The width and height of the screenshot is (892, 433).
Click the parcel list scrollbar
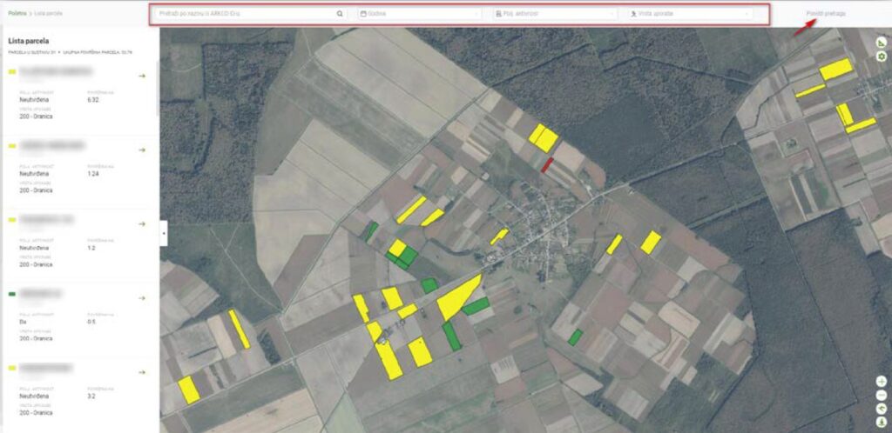[157, 87]
